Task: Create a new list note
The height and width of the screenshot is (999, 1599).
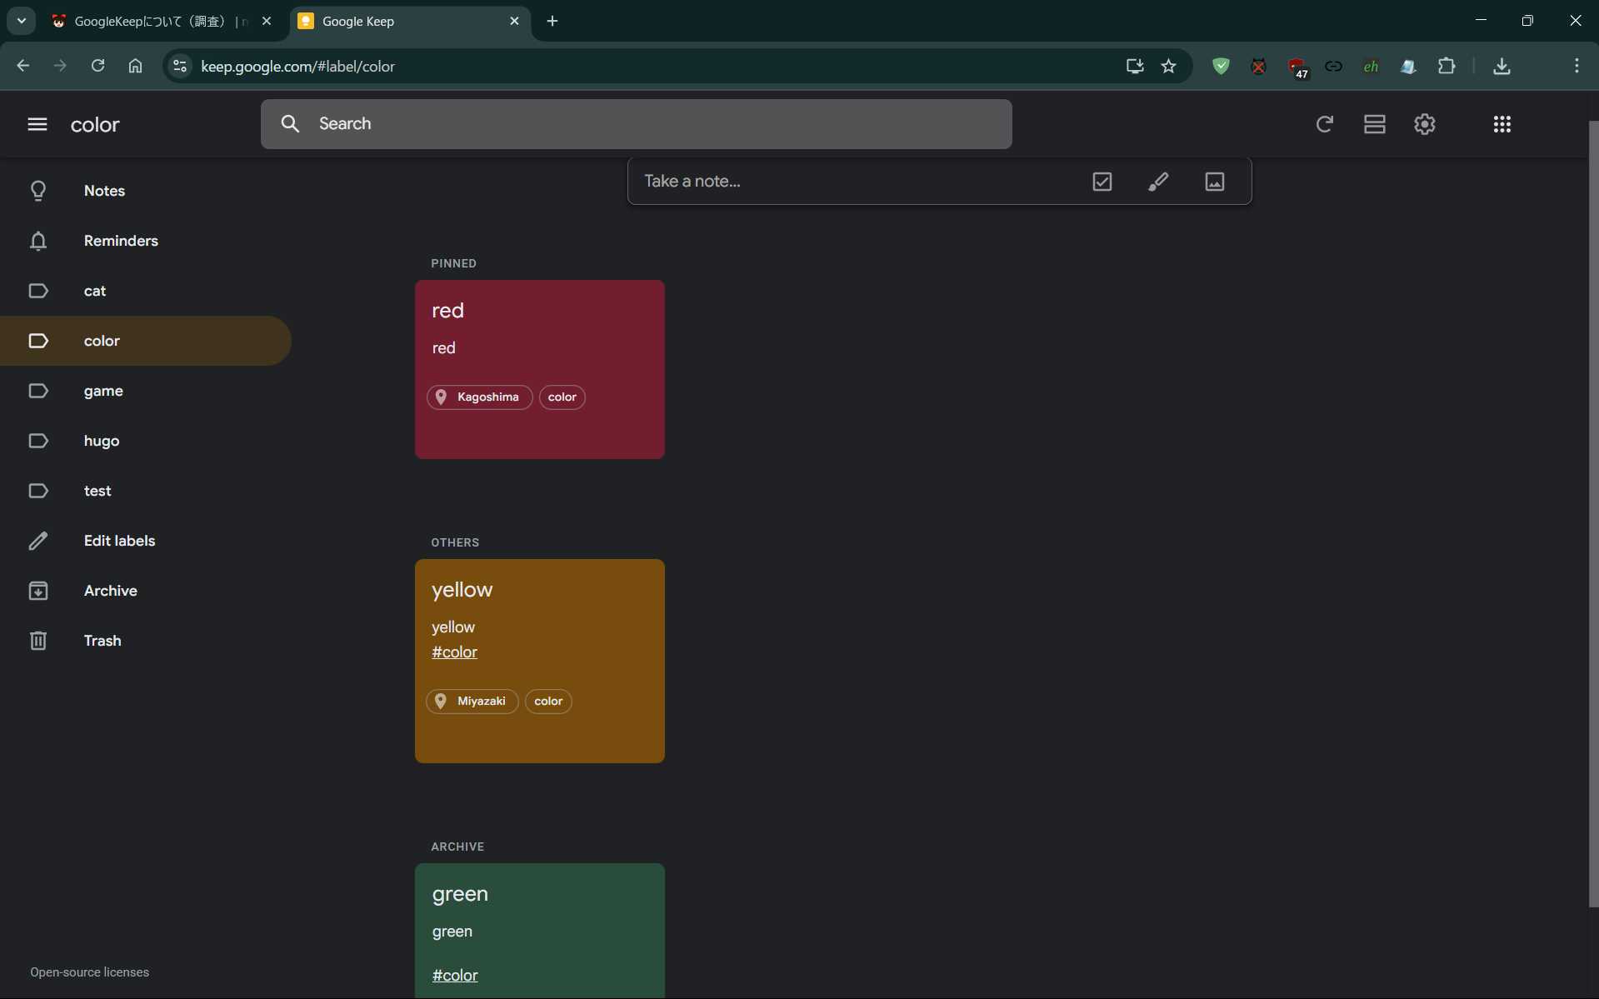Action: pos(1102,182)
